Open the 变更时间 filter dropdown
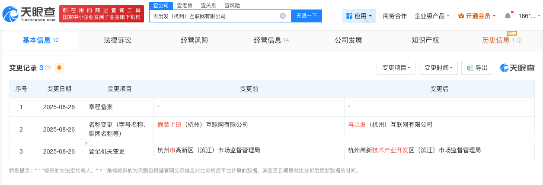Image resolution: width=543 pixels, height=185 pixels. point(438,68)
